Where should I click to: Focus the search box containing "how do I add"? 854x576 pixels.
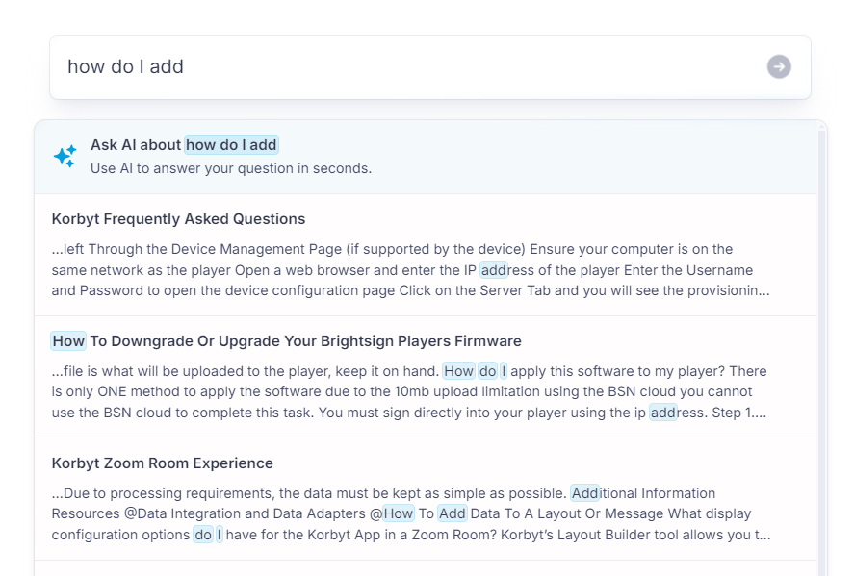click(404, 66)
